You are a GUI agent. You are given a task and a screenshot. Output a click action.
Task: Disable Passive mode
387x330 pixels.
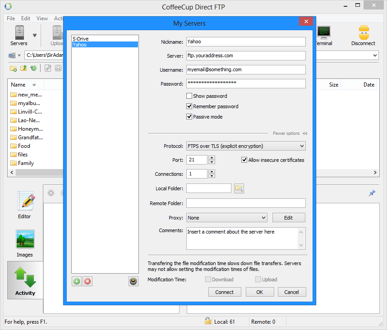click(189, 116)
